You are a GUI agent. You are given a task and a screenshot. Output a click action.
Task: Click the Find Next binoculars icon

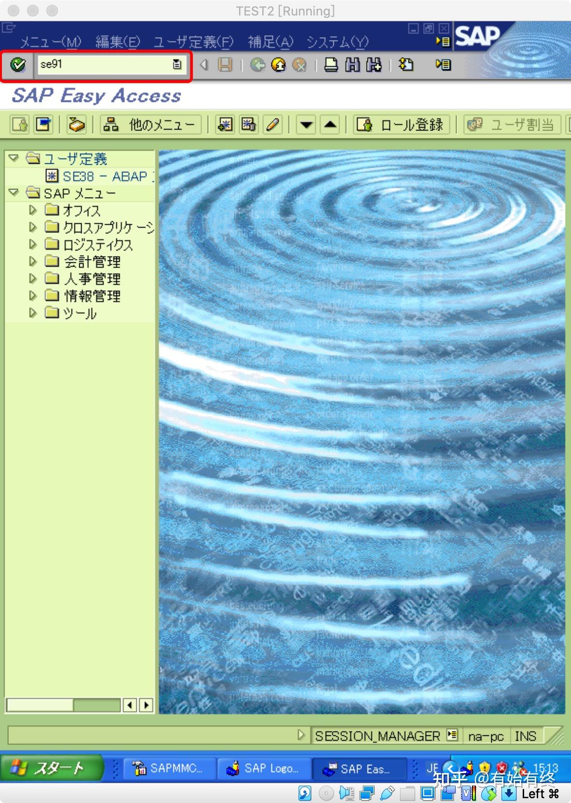[373, 65]
